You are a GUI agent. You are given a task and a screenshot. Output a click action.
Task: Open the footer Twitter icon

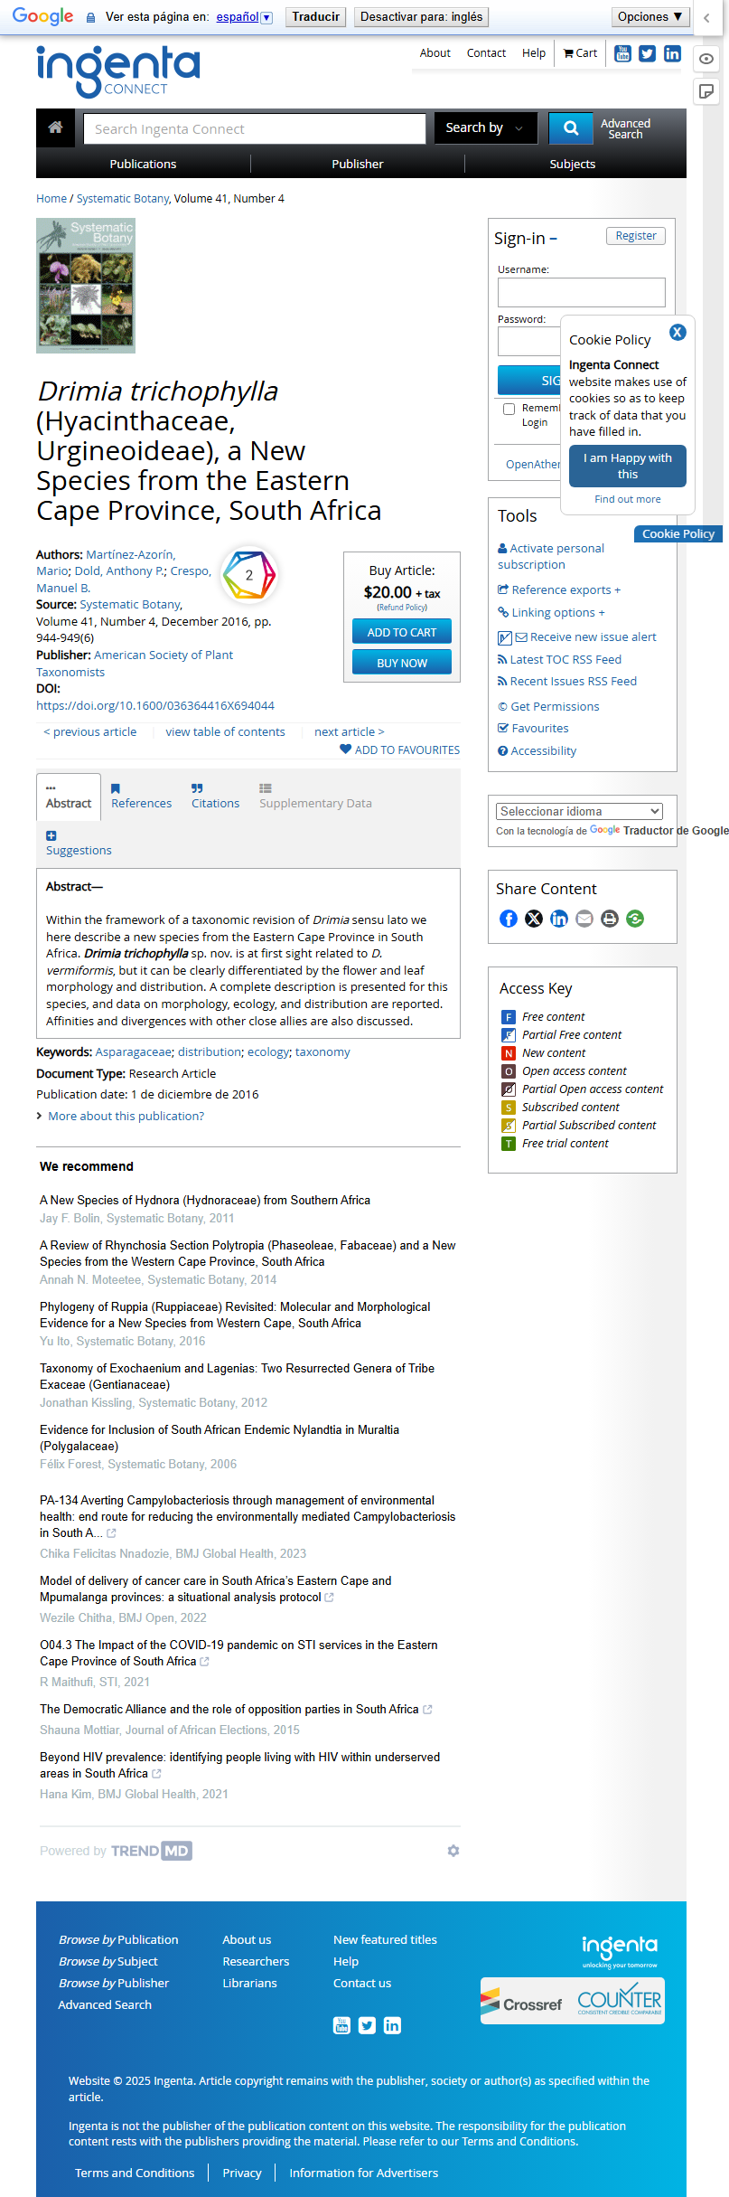click(367, 2025)
